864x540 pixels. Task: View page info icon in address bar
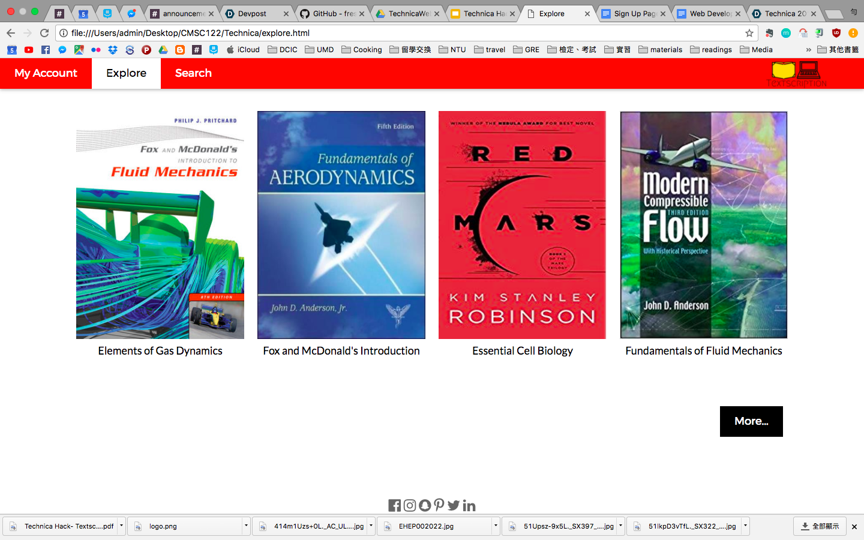coord(64,33)
